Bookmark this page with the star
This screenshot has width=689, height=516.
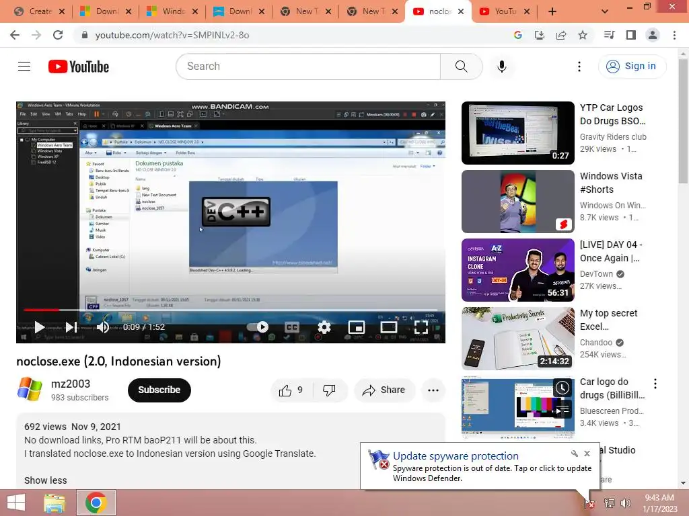[x=583, y=35]
